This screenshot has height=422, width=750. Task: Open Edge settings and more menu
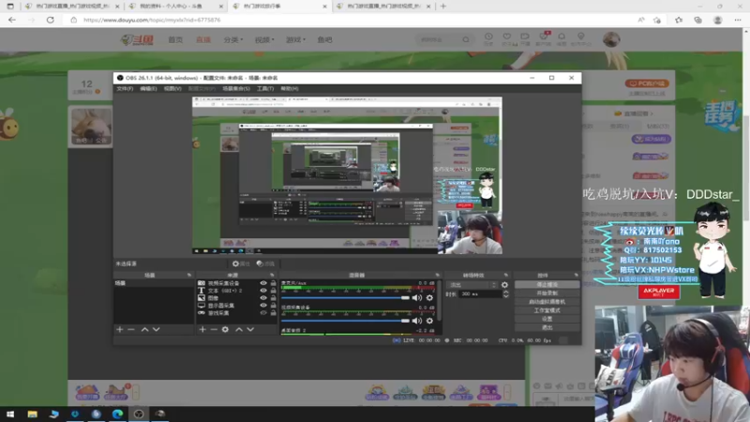(738, 20)
